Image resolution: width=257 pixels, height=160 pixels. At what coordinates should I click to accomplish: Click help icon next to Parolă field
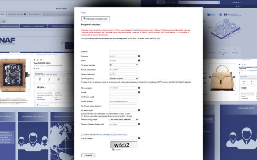point(139,92)
